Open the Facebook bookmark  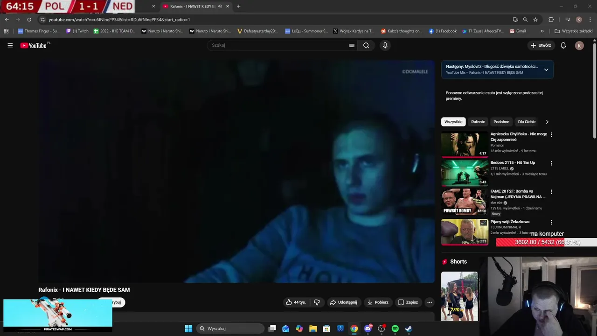443,31
